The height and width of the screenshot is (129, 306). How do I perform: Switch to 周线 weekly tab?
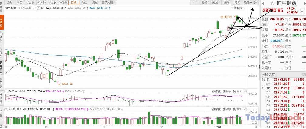84,2
